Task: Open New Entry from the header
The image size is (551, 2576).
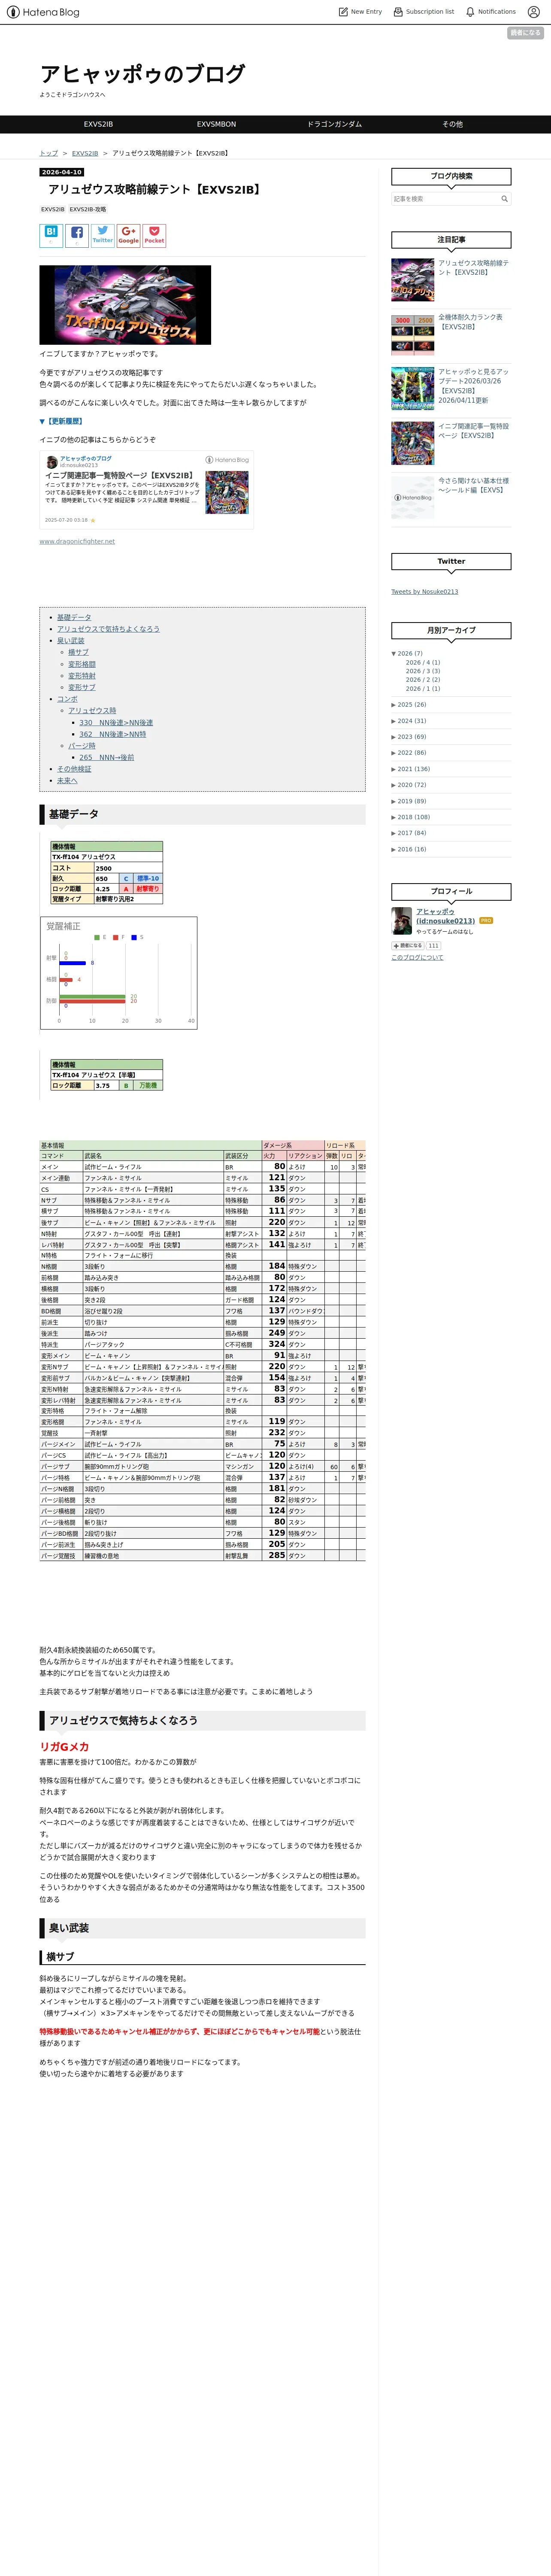Action: coord(361,12)
